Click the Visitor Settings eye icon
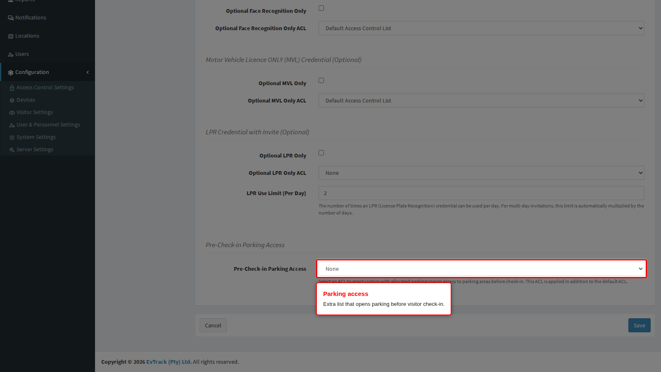This screenshot has height=372, width=661. (12, 112)
